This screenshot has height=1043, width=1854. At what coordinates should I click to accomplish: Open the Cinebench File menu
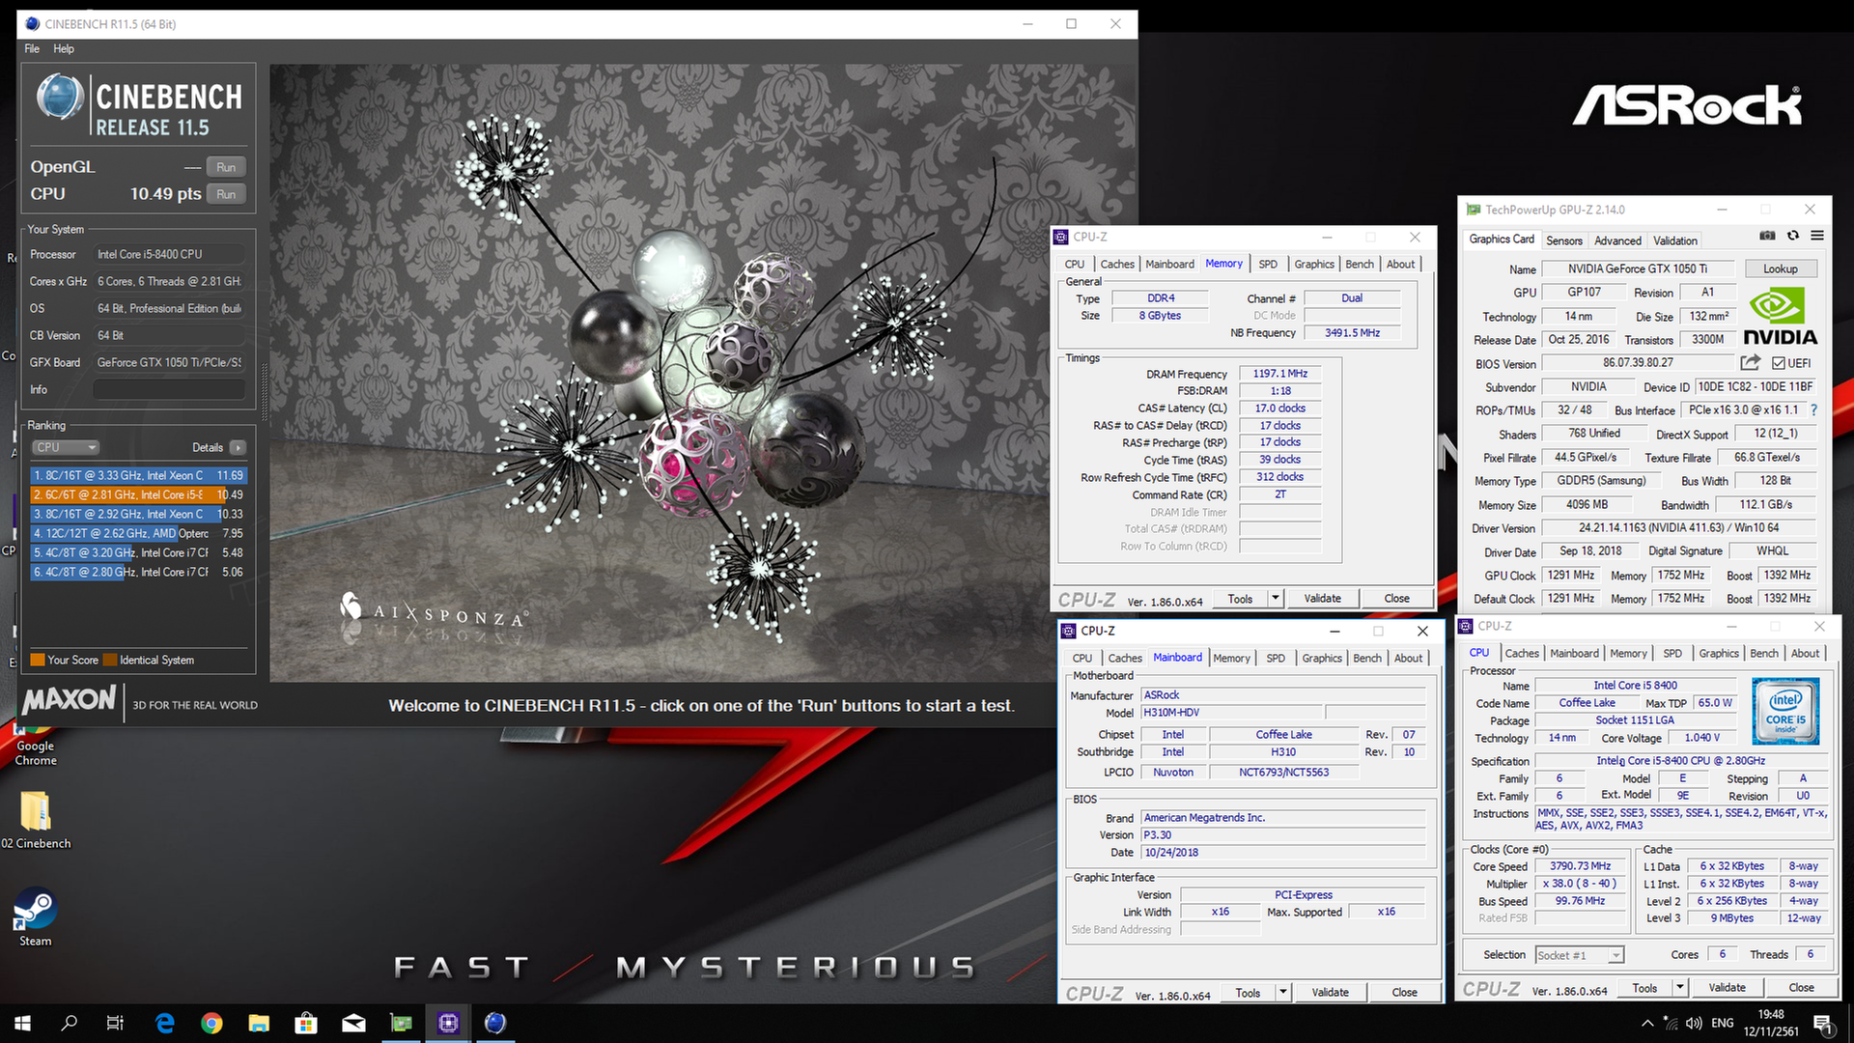[32, 48]
